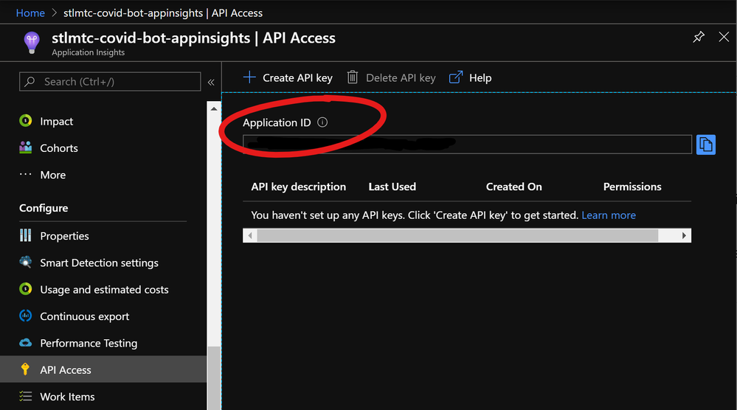
Task: Open the Learn more link
Action: pos(609,215)
